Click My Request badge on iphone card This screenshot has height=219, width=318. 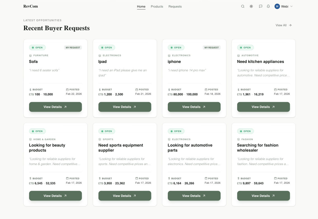coord(211,48)
